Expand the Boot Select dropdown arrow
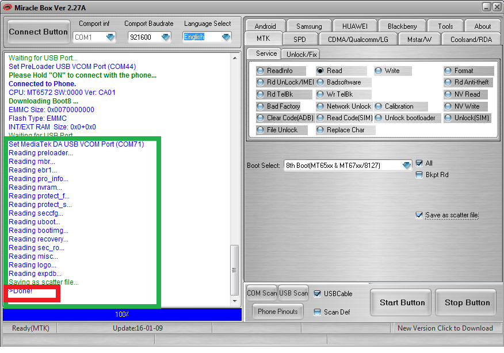This screenshot has height=353, width=504. pyautogui.click(x=407, y=165)
